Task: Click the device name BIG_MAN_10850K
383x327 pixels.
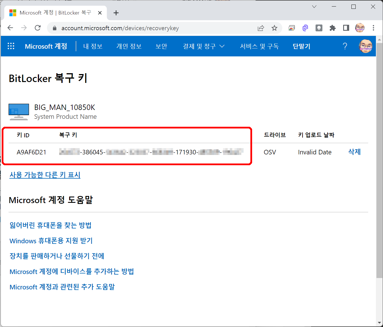Action: 65,107
